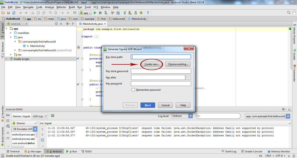Expand the collapsed import block
Screen dimensions: 297x158
click(x=82, y=37)
